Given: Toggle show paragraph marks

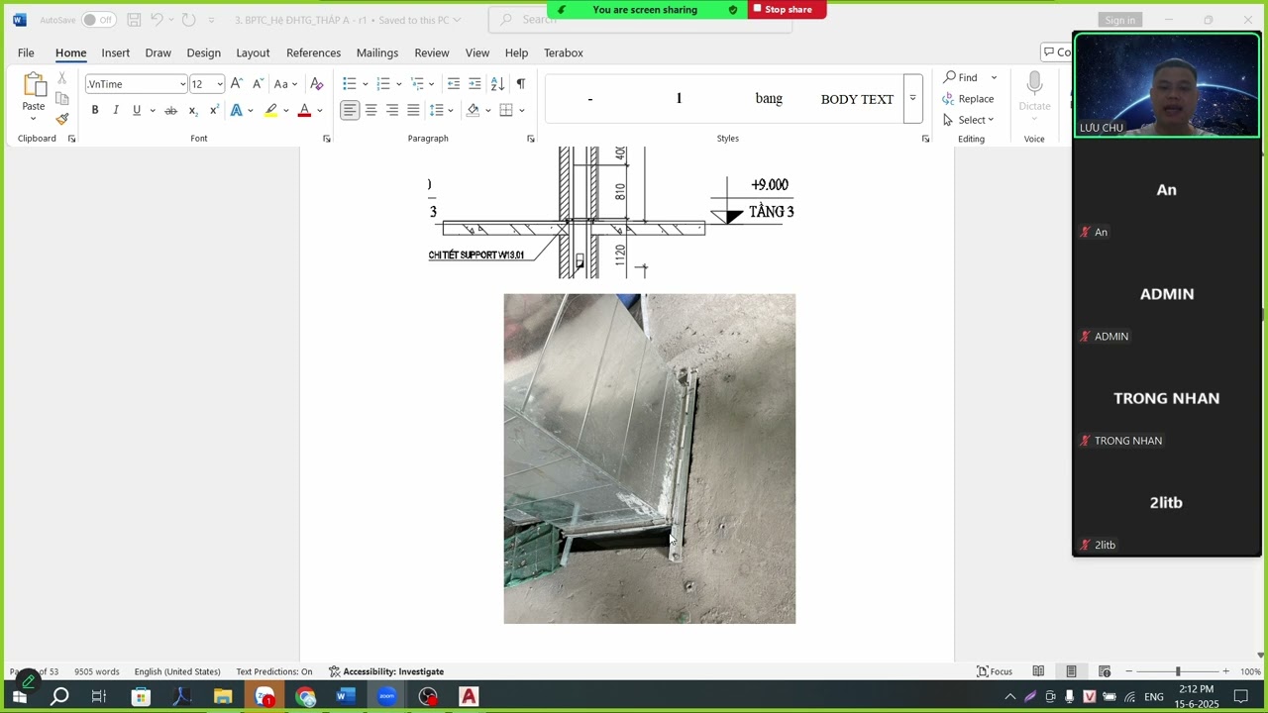Looking at the screenshot, I should click(521, 84).
